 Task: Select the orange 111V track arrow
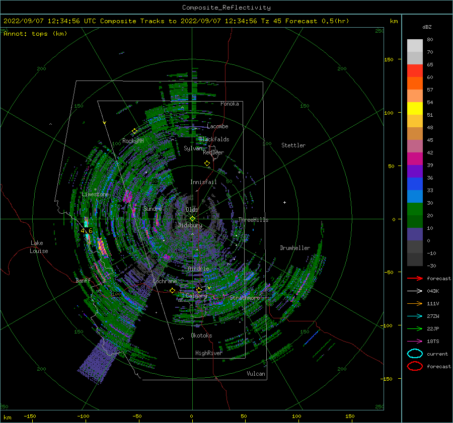tap(415, 303)
